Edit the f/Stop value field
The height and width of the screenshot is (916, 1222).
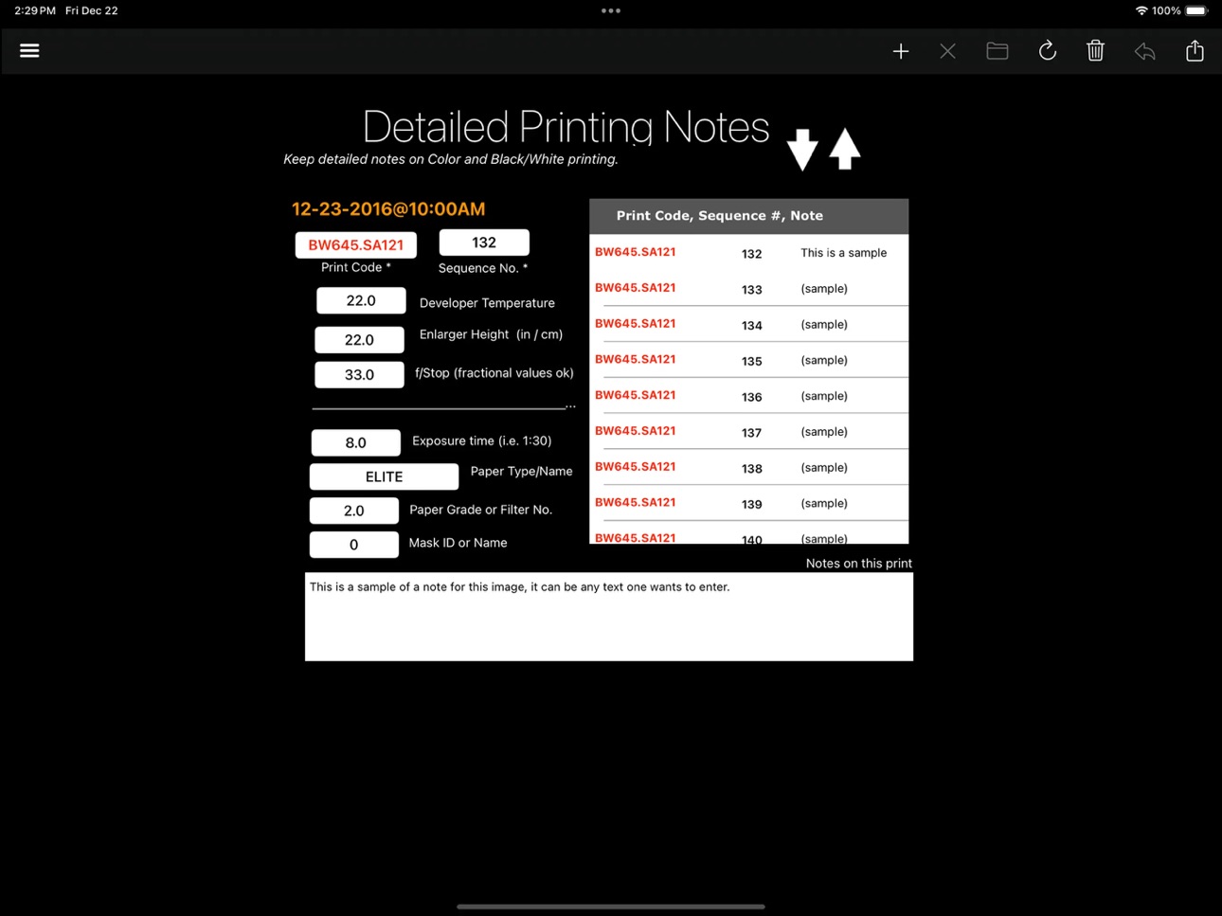(359, 374)
